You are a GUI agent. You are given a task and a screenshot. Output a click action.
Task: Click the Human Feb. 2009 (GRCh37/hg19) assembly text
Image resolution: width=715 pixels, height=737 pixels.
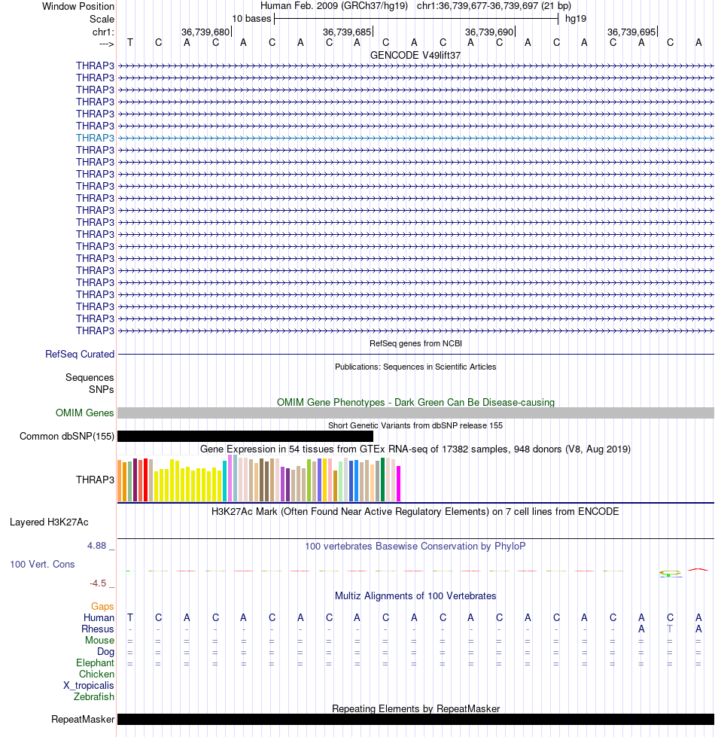(x=334, y=6)
